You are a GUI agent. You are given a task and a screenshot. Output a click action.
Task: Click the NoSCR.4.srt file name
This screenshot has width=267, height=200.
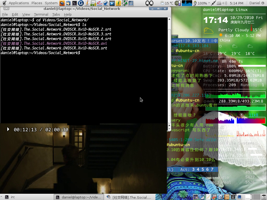[x=56, y=39]
